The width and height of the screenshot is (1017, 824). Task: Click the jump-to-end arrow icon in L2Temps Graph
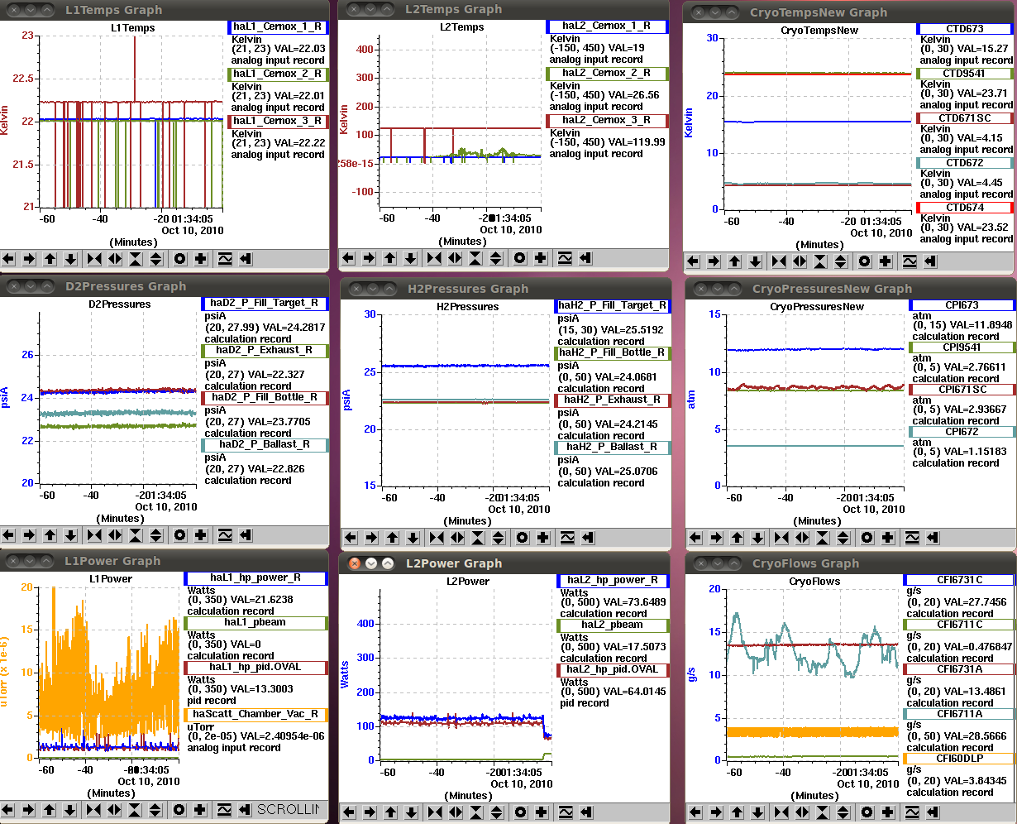pyautogui.click(x=586, y=258)
